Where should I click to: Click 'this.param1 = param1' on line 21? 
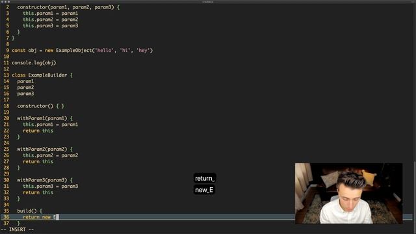coord(51,124)
